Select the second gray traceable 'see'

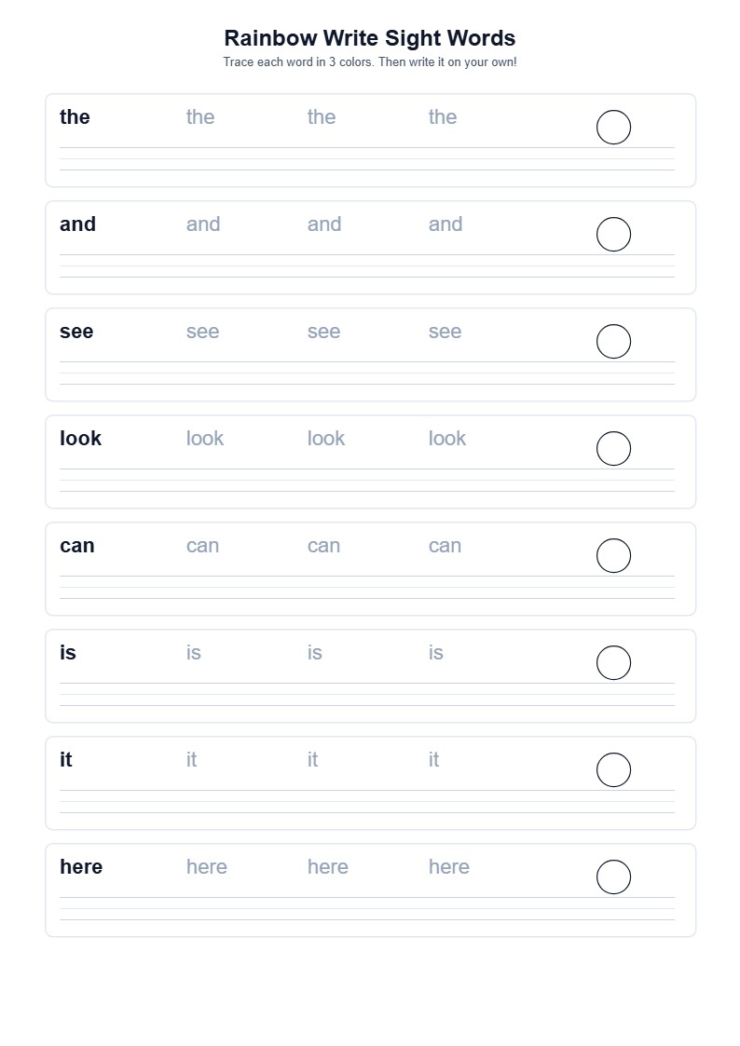323,332
